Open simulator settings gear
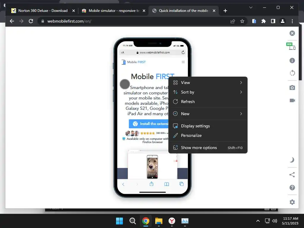The image size is (304, 228). click(292, 202)
